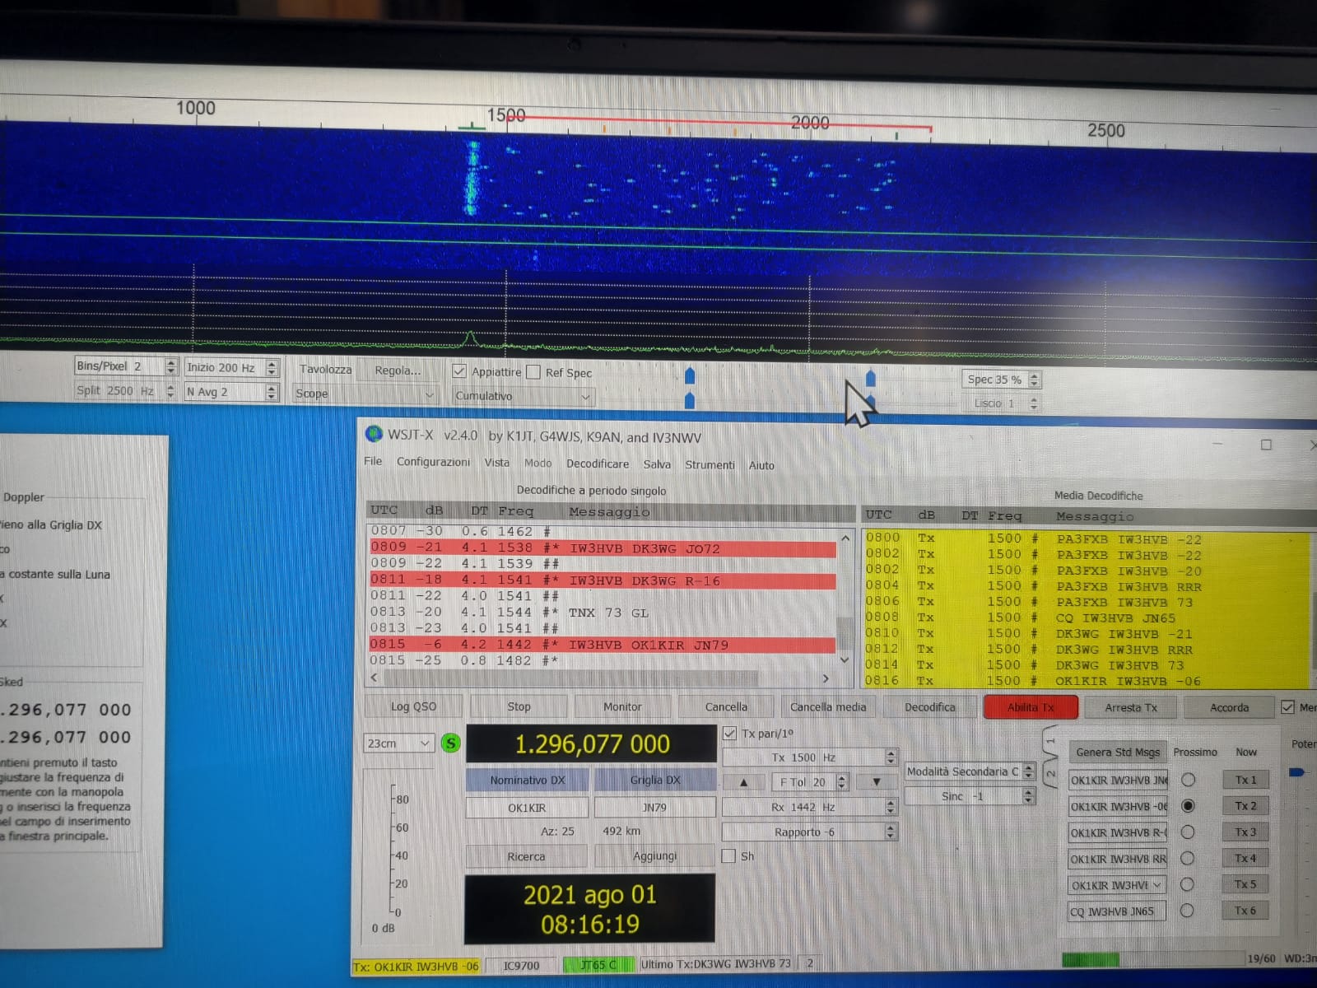Select the Tx 1 message radio button
1317x988 pixels.
1188,780
